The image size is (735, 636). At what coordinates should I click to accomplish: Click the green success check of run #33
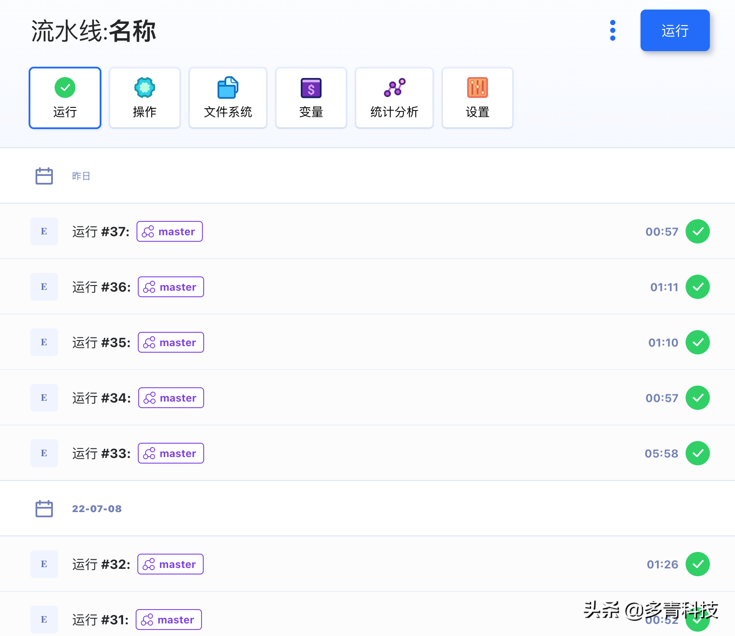[698, 453]
